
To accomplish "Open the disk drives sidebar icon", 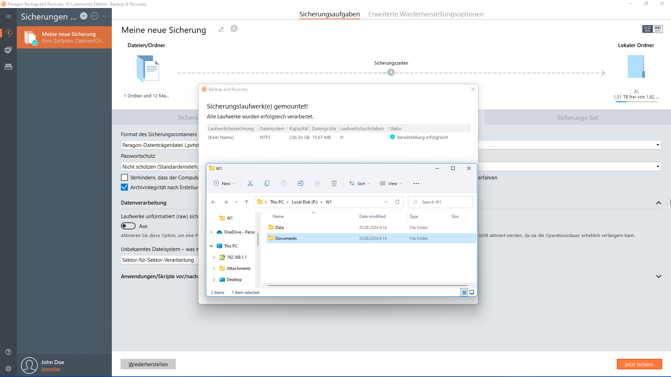I will (x=8, y=67).
